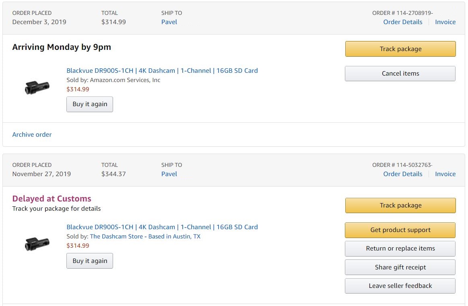Buy it again for the Dashcam Store item
468x306 pixels.
tap(90, 261)
